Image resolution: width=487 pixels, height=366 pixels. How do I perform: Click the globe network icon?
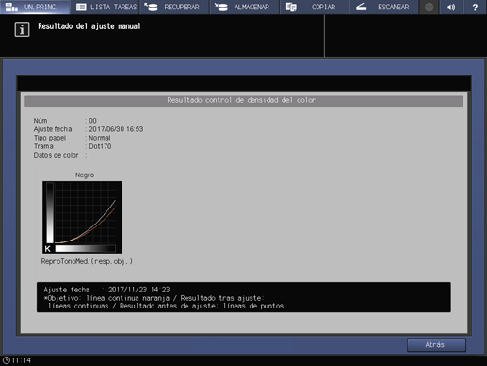429,7
